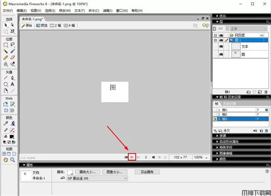The height and width of the screenshot is (196, 271).
Task: Switch to the 历史记录 tab
Action: (x=229, y=104)
